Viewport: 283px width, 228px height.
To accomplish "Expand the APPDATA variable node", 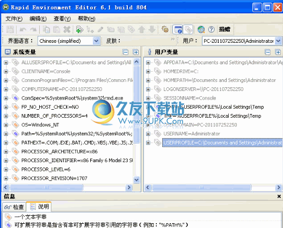I will 148,63.
